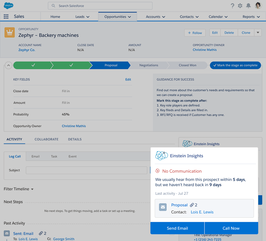Click the Proposal email envelope icon
Screen dimensions: 266x241
pyautogui.click(x=163, y=207)
